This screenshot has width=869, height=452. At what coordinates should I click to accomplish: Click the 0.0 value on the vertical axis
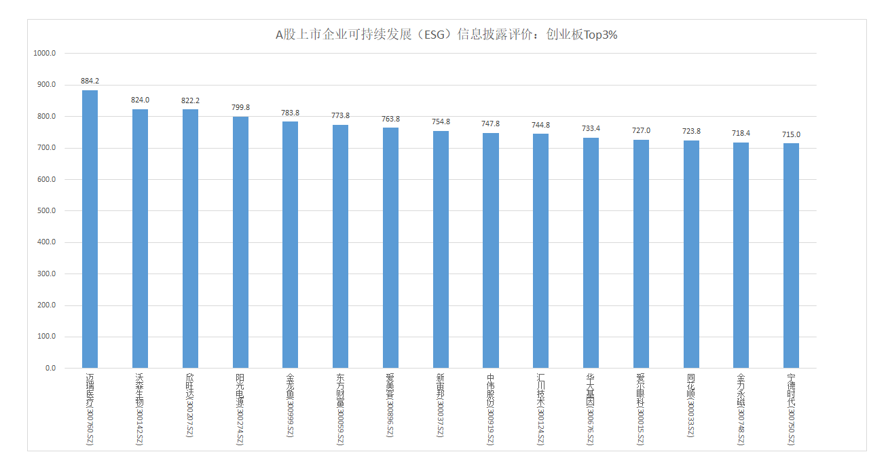click(x=50, y=369)
